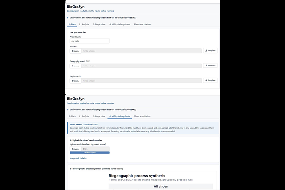285x190 pixels.
Task: Click the 'Integrated 3 clades' status text
Action: [x=78, y=158]
